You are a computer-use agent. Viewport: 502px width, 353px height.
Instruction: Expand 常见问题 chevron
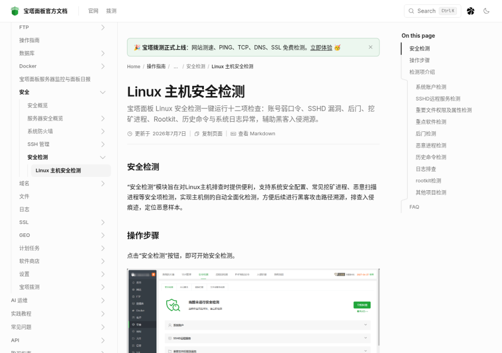[x=103, y=327]
